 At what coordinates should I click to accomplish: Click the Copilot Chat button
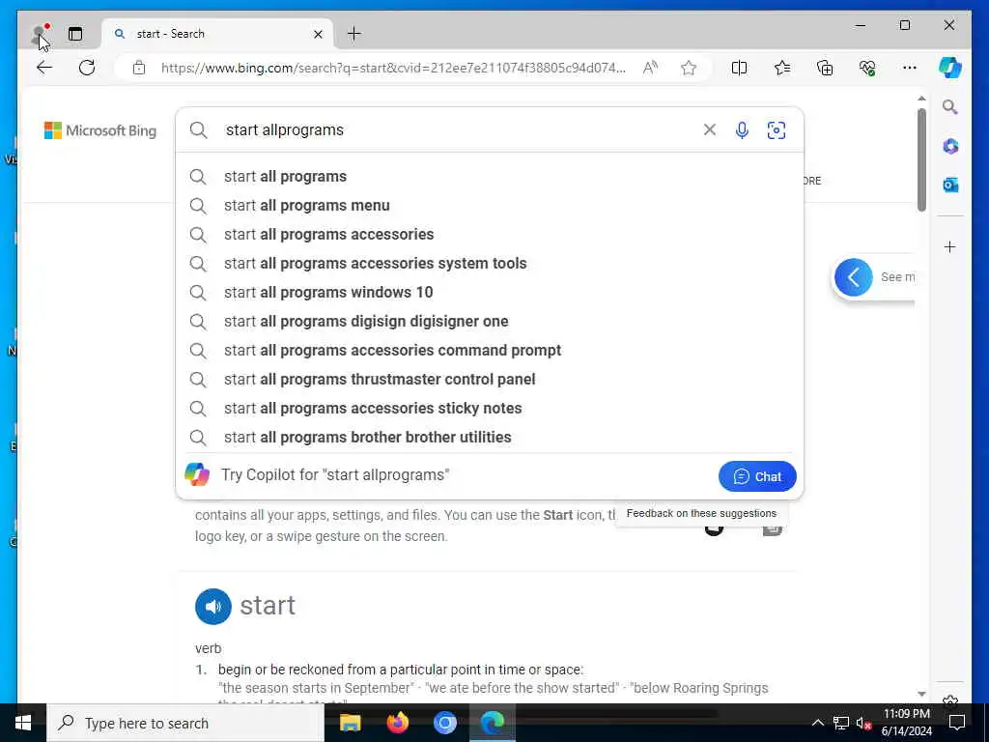point(757,476)
